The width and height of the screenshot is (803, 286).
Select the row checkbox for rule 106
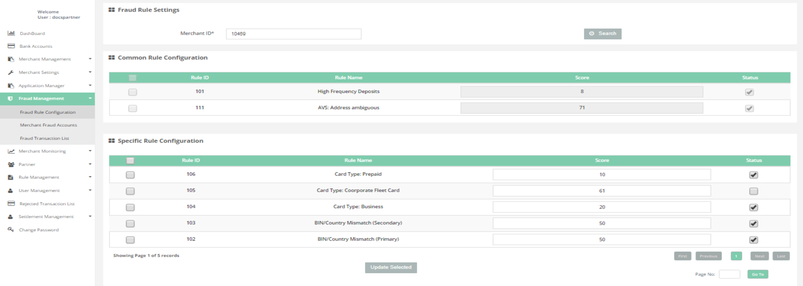pyautogui.click(x=130, y=175)
